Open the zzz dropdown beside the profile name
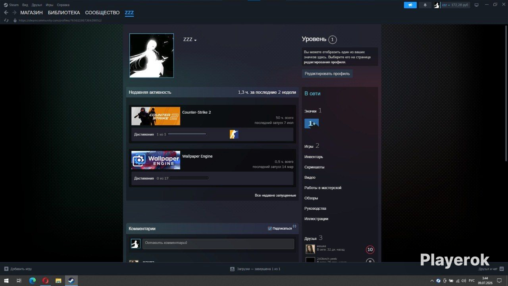 pyautogui.click(x=195, y=40)
